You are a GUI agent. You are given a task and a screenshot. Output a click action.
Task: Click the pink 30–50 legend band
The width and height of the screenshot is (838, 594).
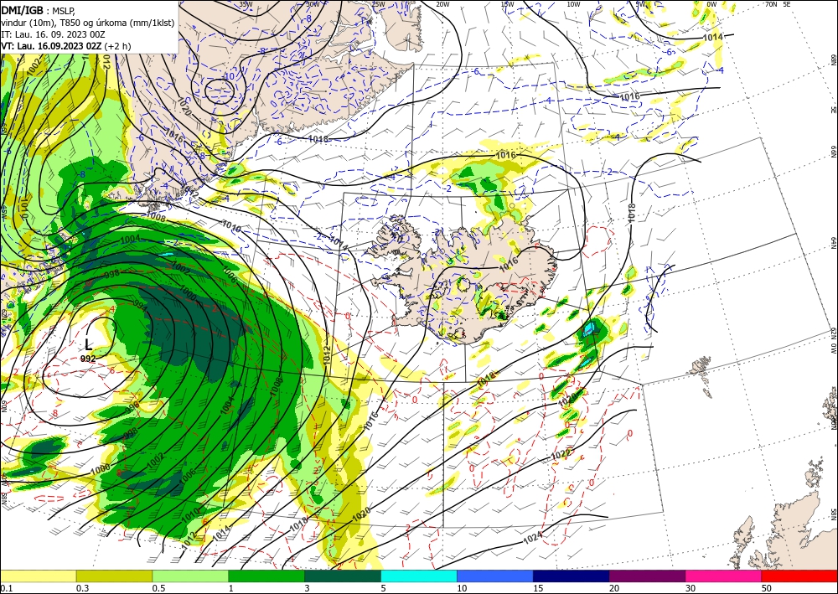tap(724, 576)
